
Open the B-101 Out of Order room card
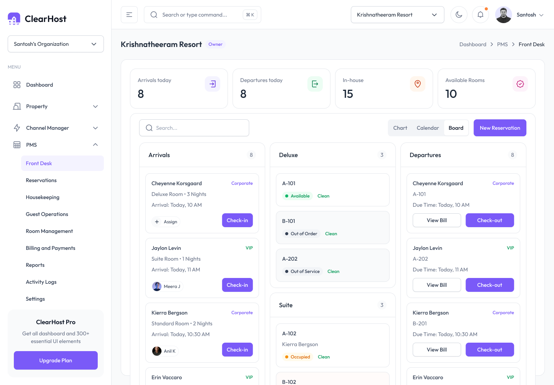pyautogui.click(x=333, y=228)
